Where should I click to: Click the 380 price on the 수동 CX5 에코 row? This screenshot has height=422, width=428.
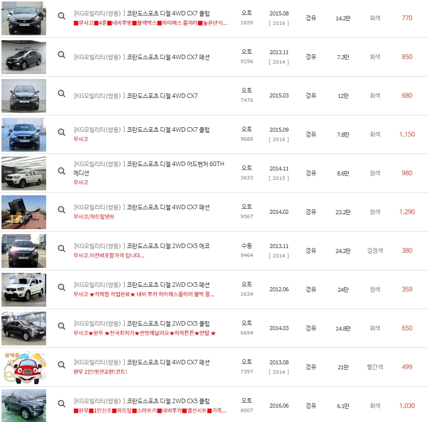[408, 251]
